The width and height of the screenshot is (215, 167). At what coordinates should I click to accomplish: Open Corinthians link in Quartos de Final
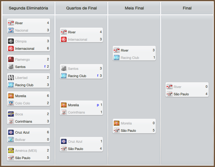[x=77, y=112]
